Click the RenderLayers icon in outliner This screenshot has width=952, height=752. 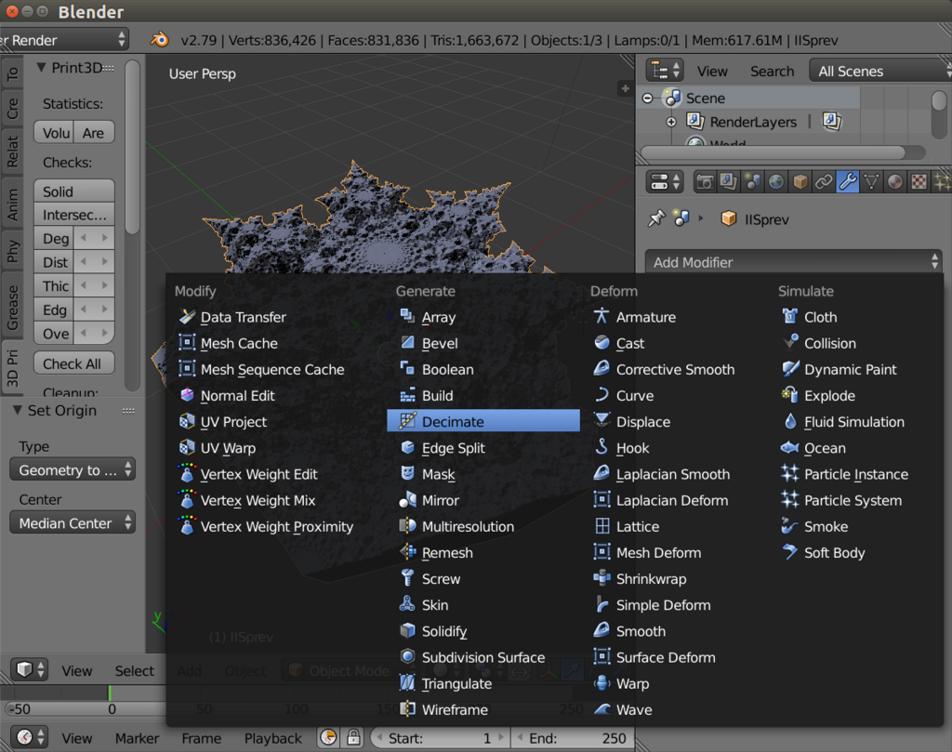(x=695, y=122)
